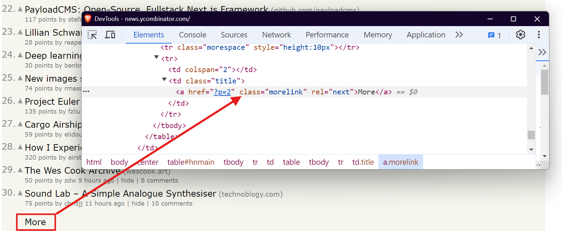Image resolution: width=562 pixels, height=231 pixels.
Task: Click the ellipsis beside the selected anchor node
Action: 86,92
